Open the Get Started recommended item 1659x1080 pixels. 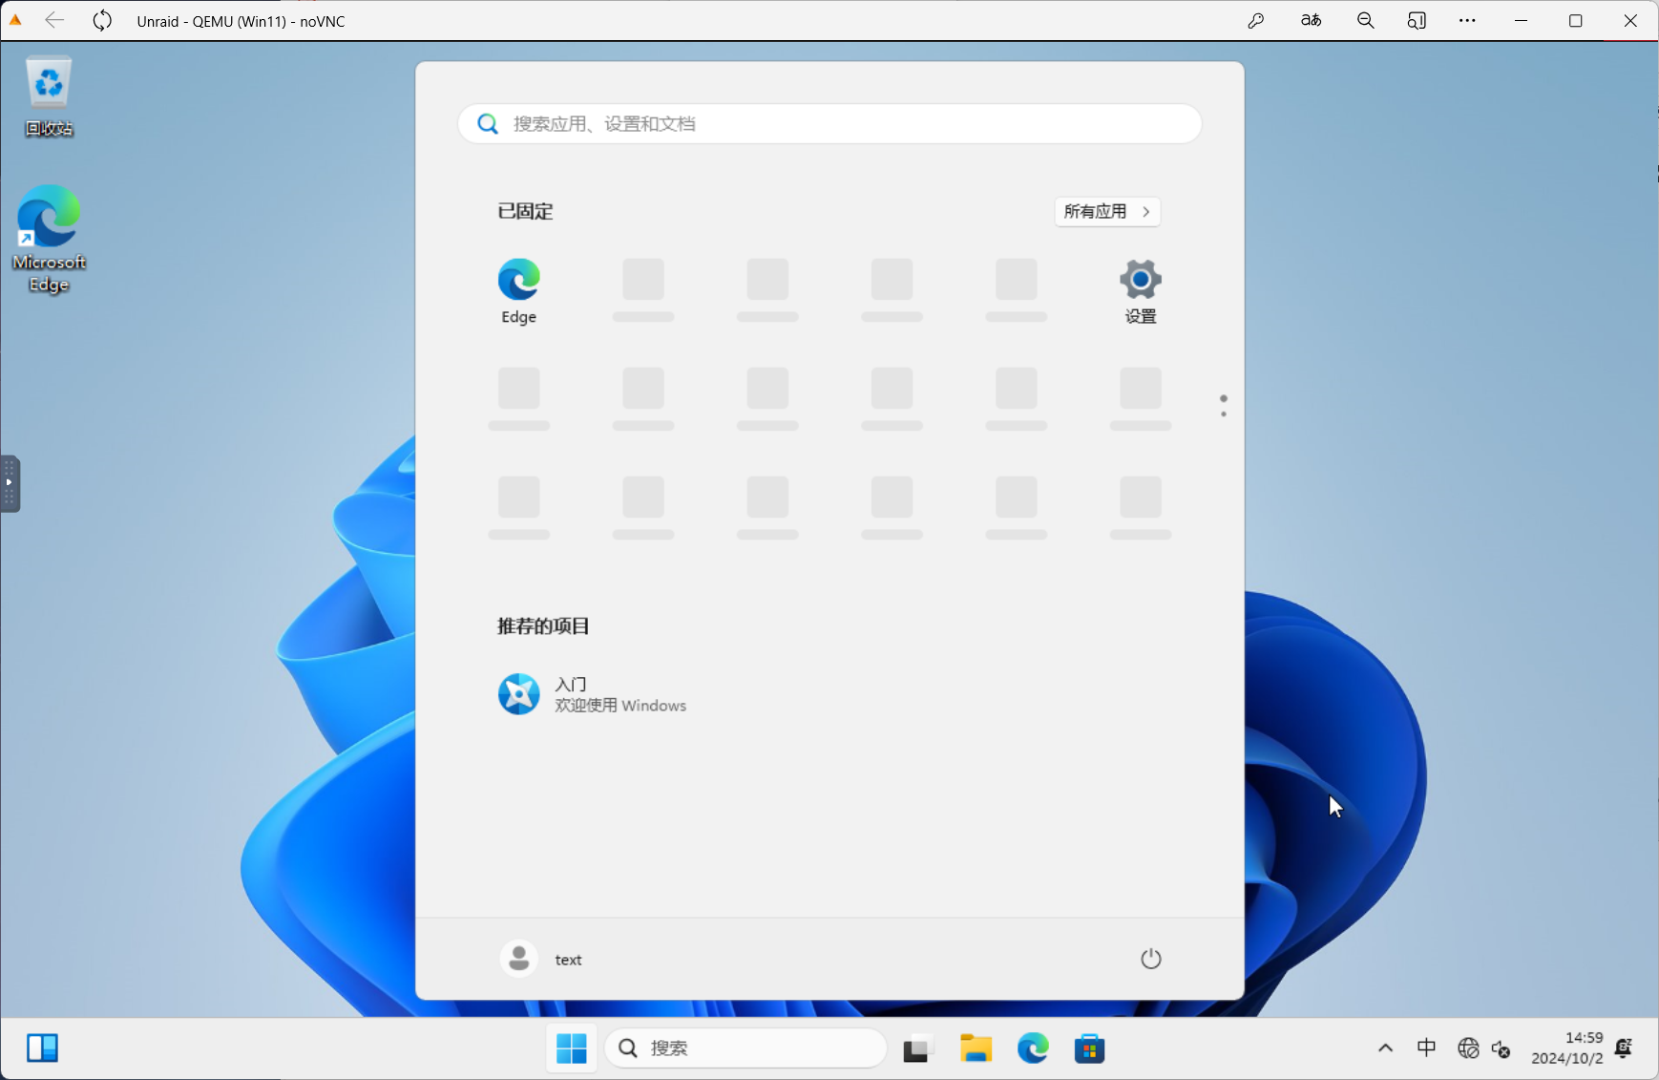tap(592, 694)
